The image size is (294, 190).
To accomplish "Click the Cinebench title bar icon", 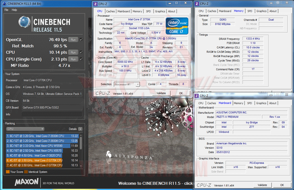I will 4,4.
